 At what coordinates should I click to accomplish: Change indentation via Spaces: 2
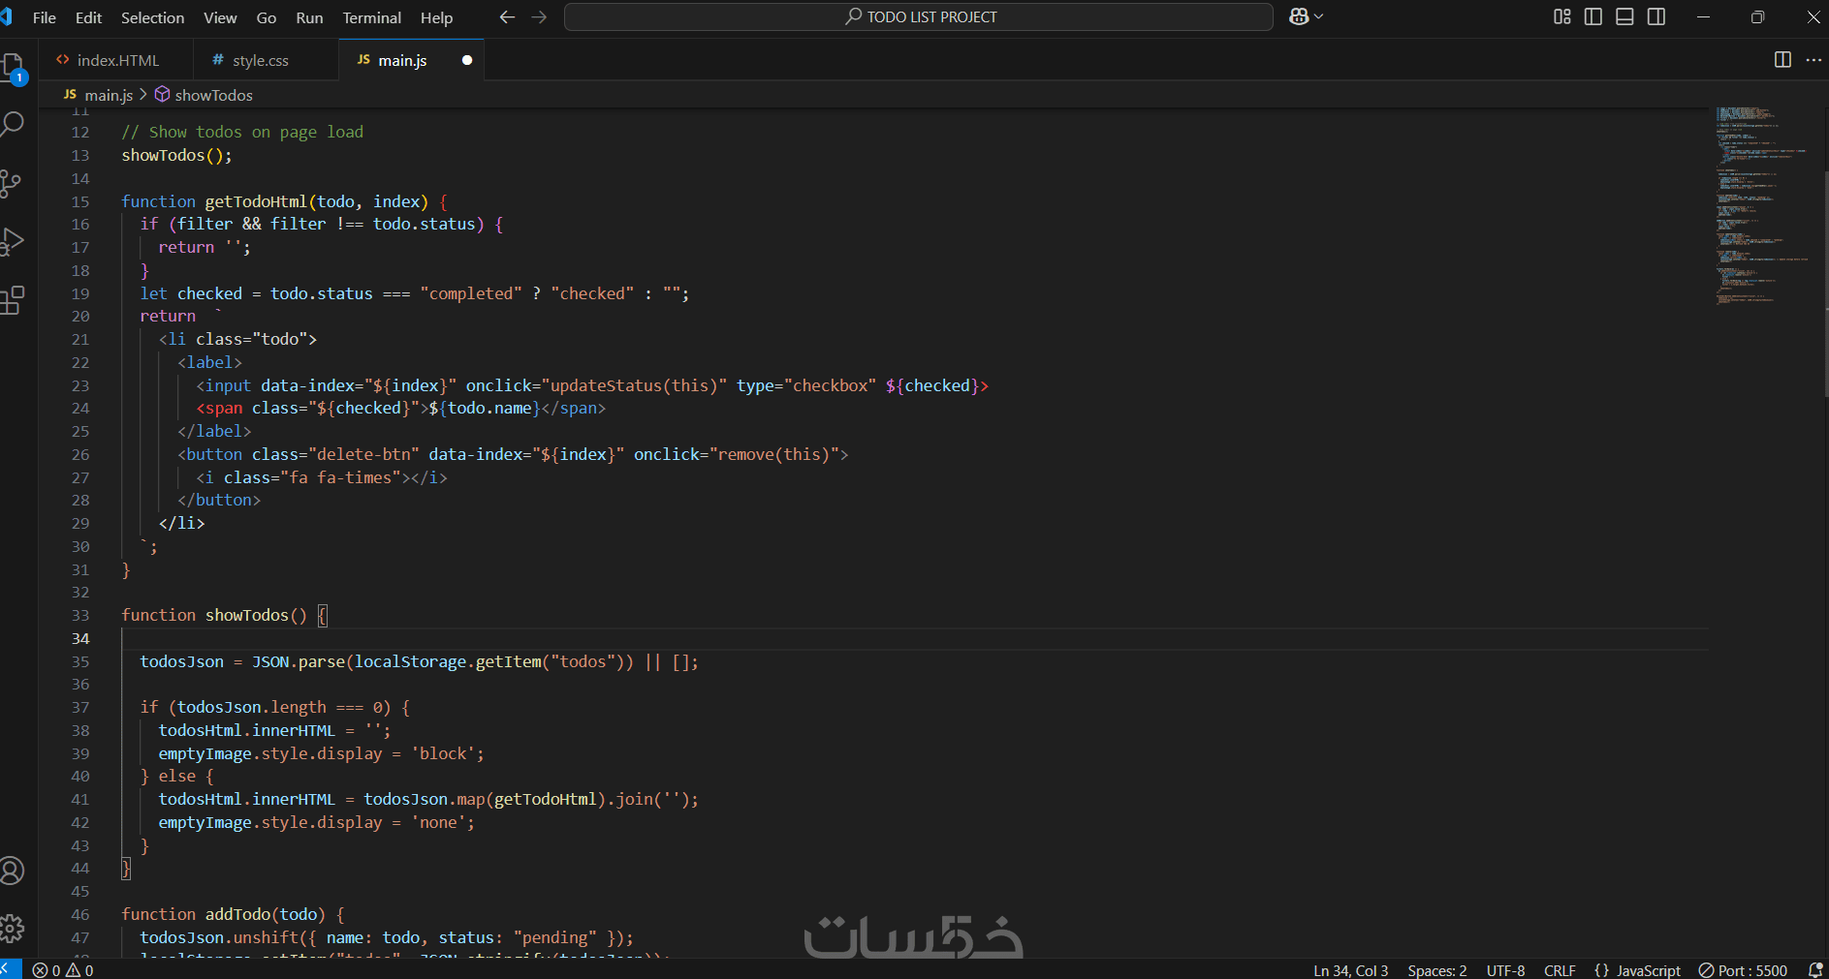[x=1436, y=970]
